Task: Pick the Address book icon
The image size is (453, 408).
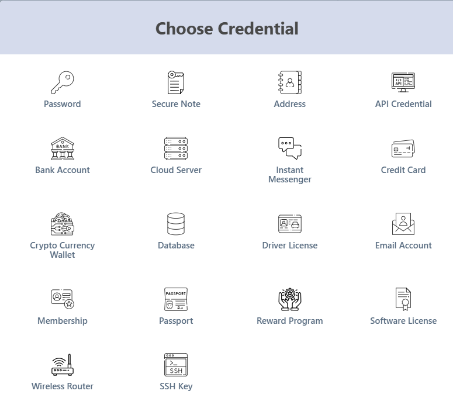Action: click(290, 82)
